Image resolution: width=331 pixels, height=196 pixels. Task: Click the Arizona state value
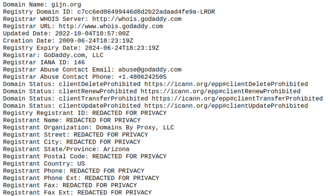[116, 149]
